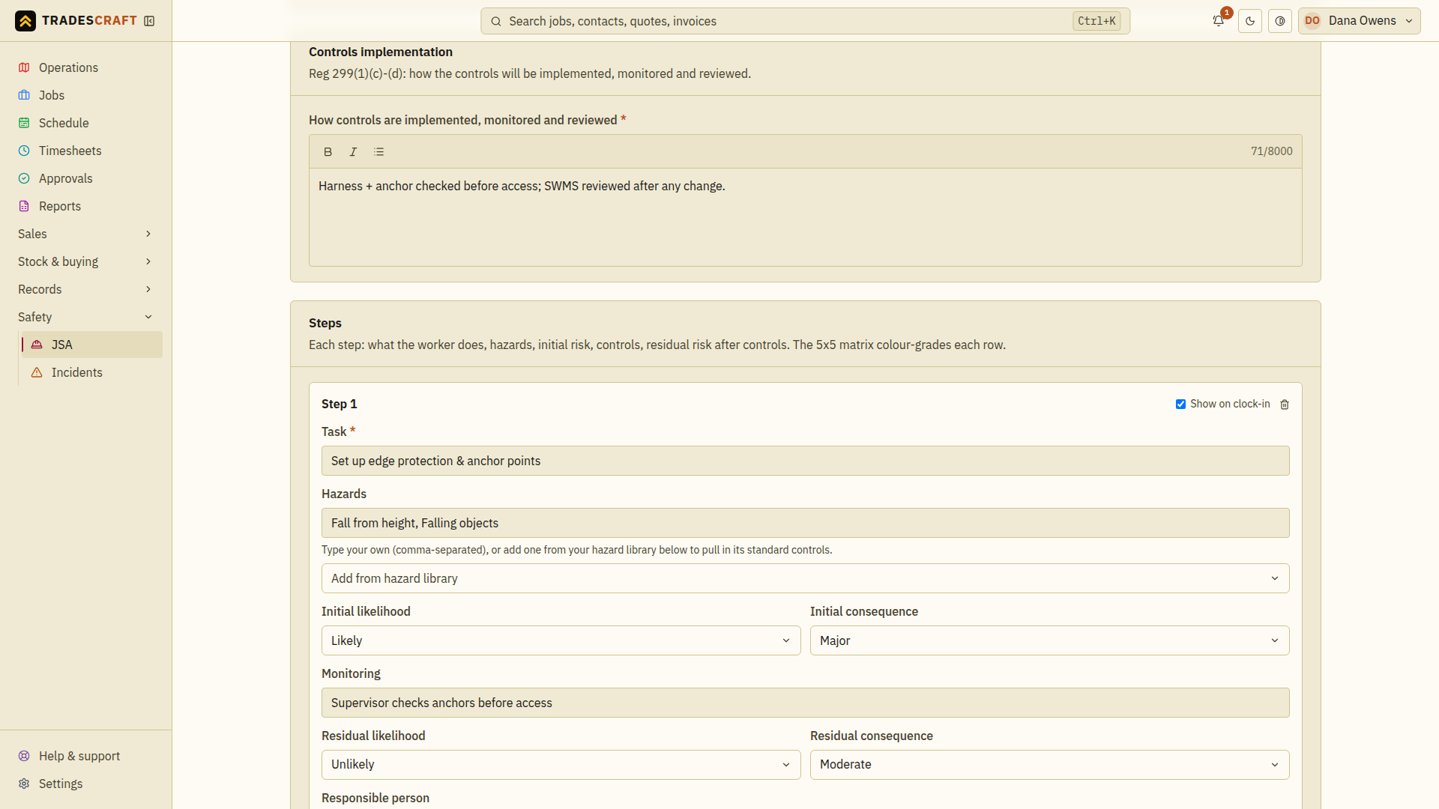Focus the global search field

coord(805,21)
